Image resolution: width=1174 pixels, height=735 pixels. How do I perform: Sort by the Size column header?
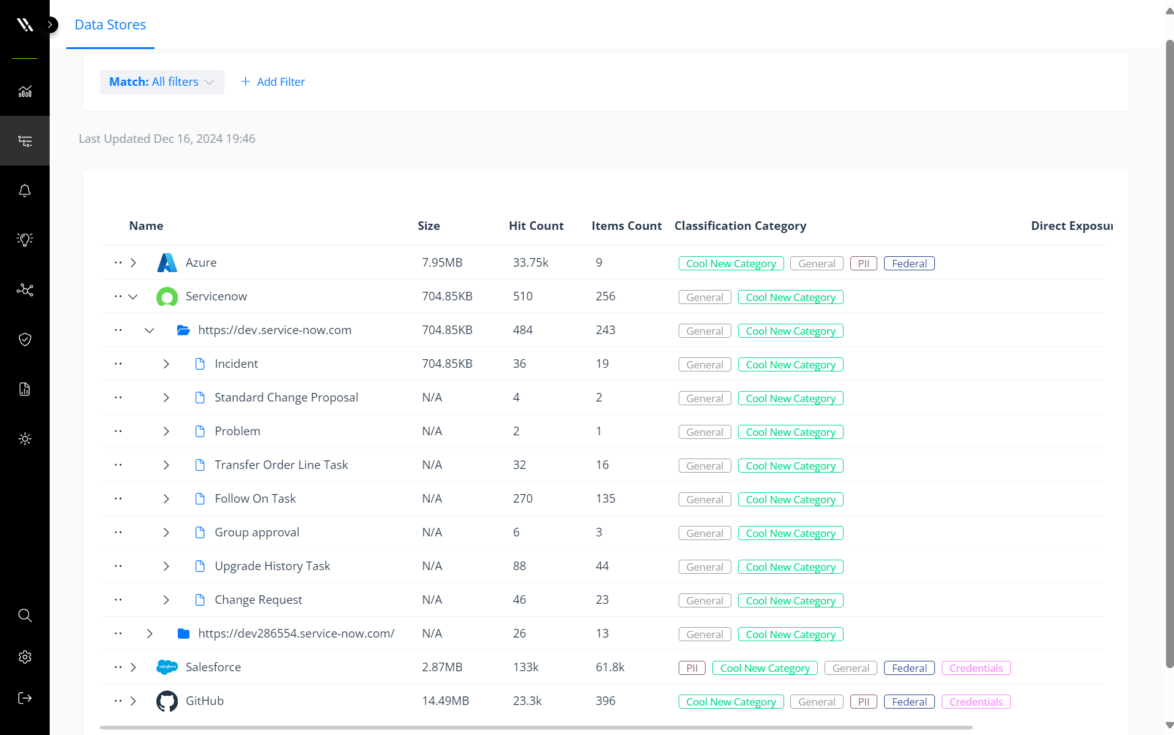click(429, 226)
